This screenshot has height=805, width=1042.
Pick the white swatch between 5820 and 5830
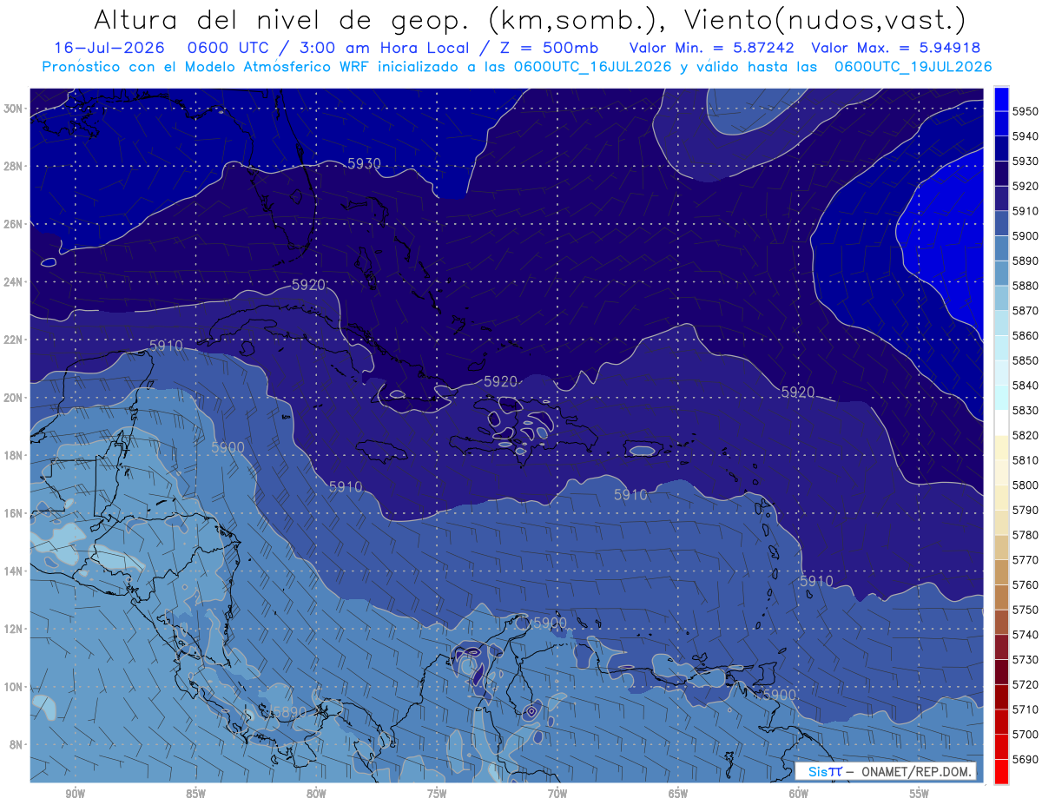click(x=1001, y=423)
